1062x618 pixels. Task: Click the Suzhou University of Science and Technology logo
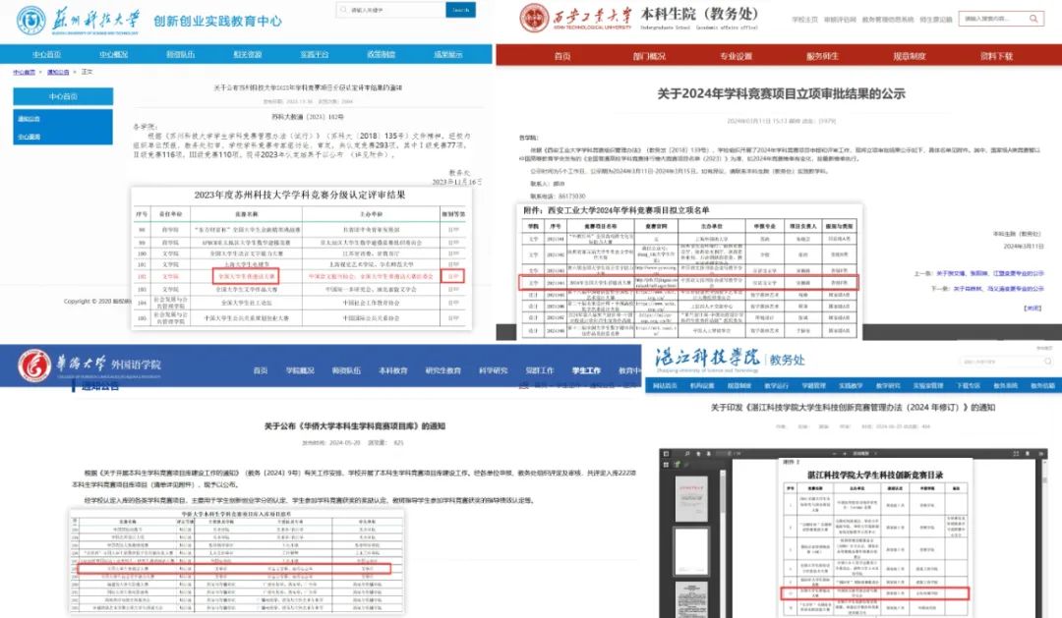click(x=78, y=21)
